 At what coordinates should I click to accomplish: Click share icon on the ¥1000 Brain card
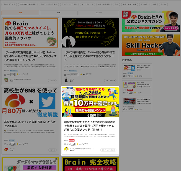5,75
